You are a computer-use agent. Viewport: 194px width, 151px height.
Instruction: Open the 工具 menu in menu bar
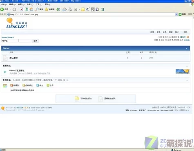click(39, 5)
